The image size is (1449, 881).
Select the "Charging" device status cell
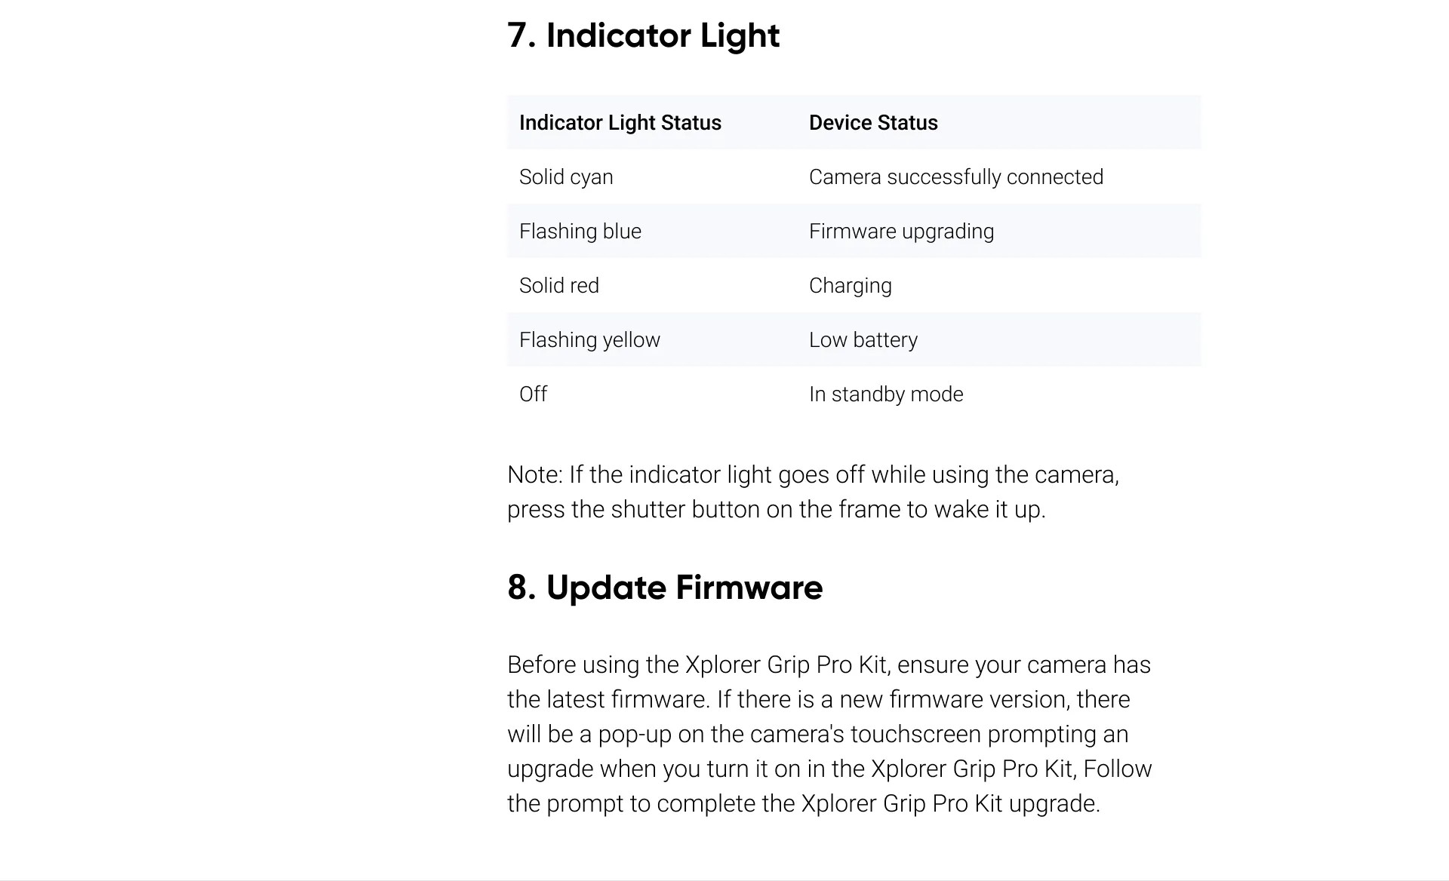tap(850, 286)
